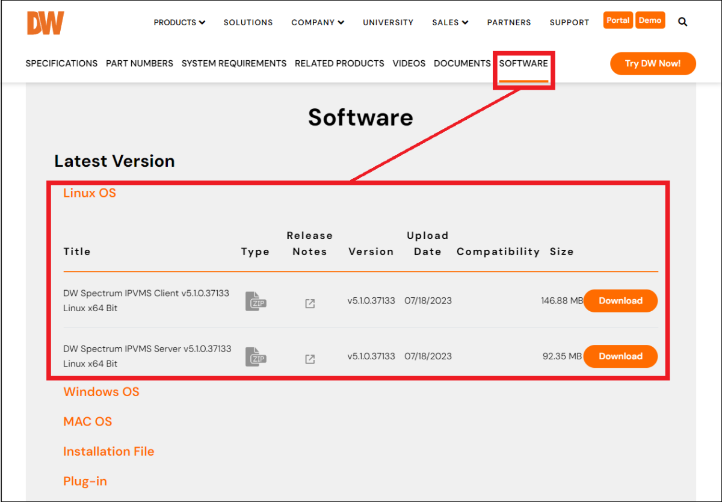This screenshot has height=502, width=722.
Task: Expand the Windows OS section
Action: pos(101,392)
